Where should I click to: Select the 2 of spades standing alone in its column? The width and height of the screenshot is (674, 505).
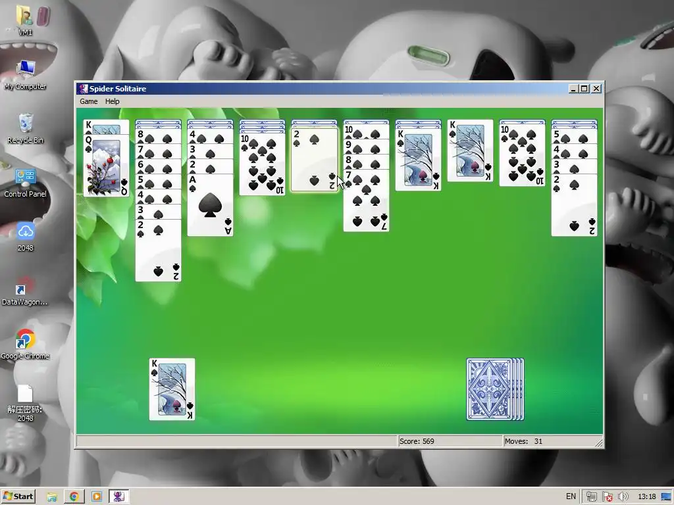(314, 159)
